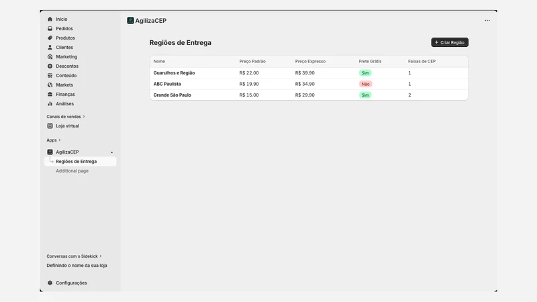Click the R$ 19.90 price cell
Screen dimensions: 537x302
click(249, 84)
